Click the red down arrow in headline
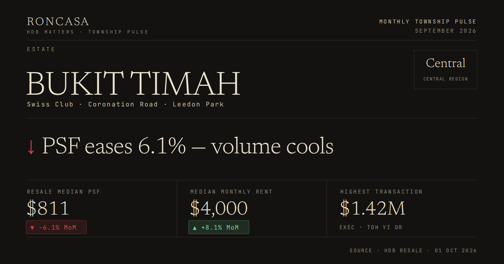Viewport: 504px width, 264px height. (31, 147)
